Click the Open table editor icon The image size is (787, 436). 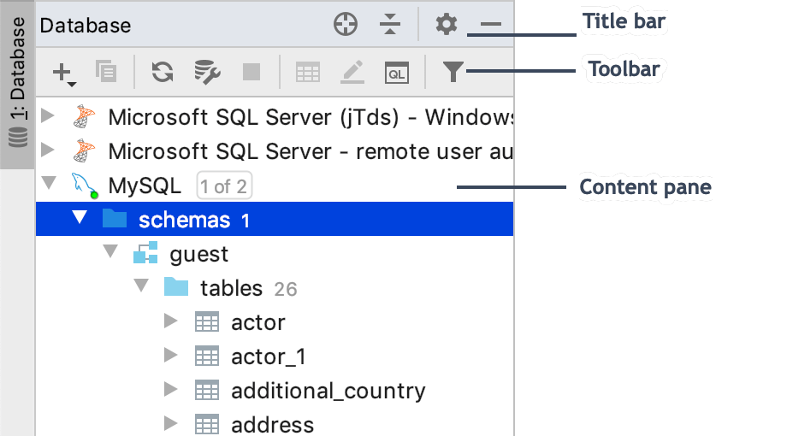tap(308, 73)
